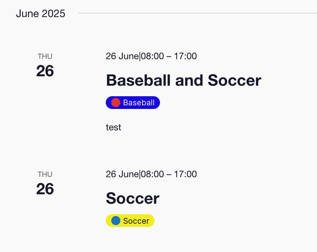This screenshot has height=252, width=317.
Task: Click the 26 June date above the Soccer title
Action: 122,174
